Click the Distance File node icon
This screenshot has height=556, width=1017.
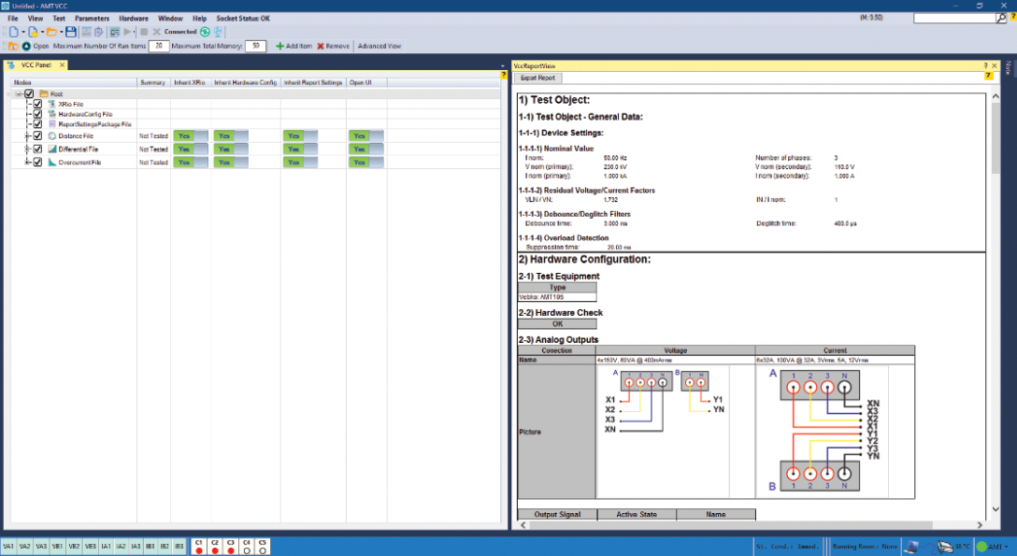tap(52, 135)
